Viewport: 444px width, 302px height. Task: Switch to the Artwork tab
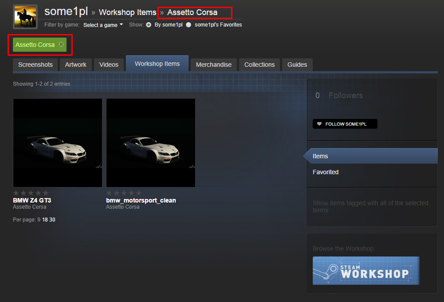pyautogui.click(x=75, y=65)
